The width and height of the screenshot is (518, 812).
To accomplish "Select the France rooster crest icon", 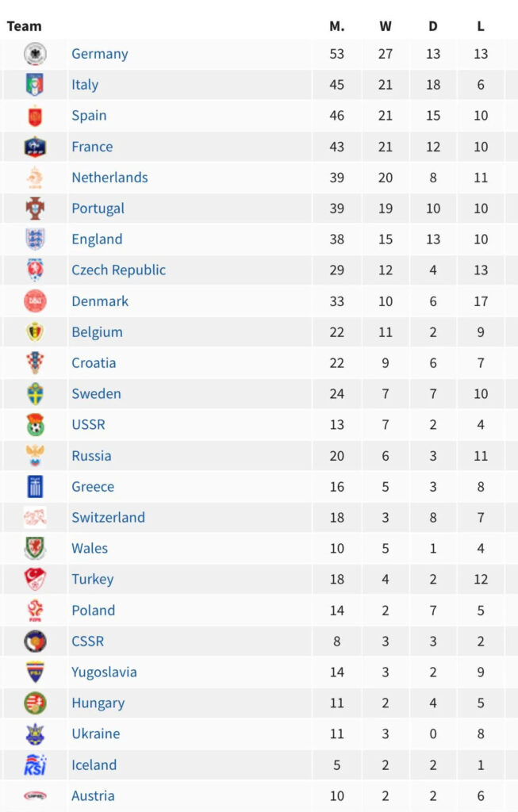I will 35,147.
